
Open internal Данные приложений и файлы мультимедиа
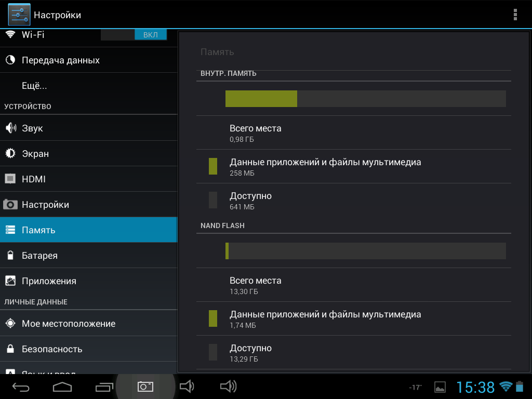tap(325, 166)
